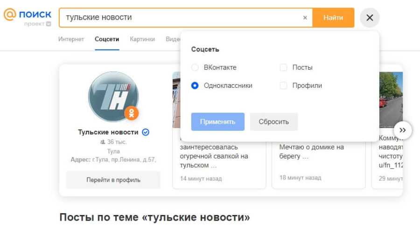
Task: Click the Одноклассники orange badge icon
Action: 132,113
